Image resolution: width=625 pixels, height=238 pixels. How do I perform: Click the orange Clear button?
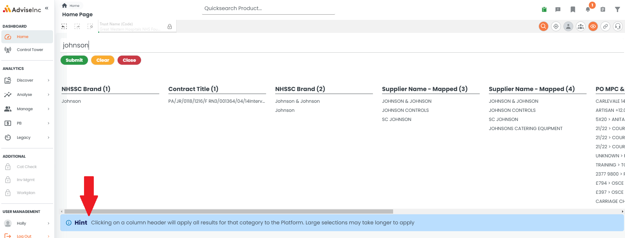click(103, 60)
